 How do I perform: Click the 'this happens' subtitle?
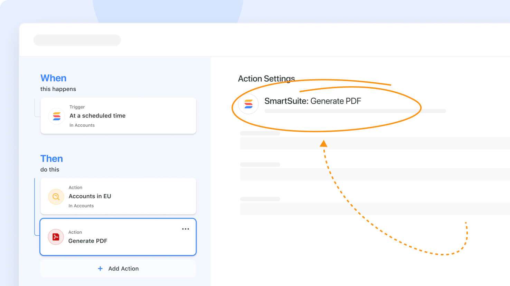[58, 89]
